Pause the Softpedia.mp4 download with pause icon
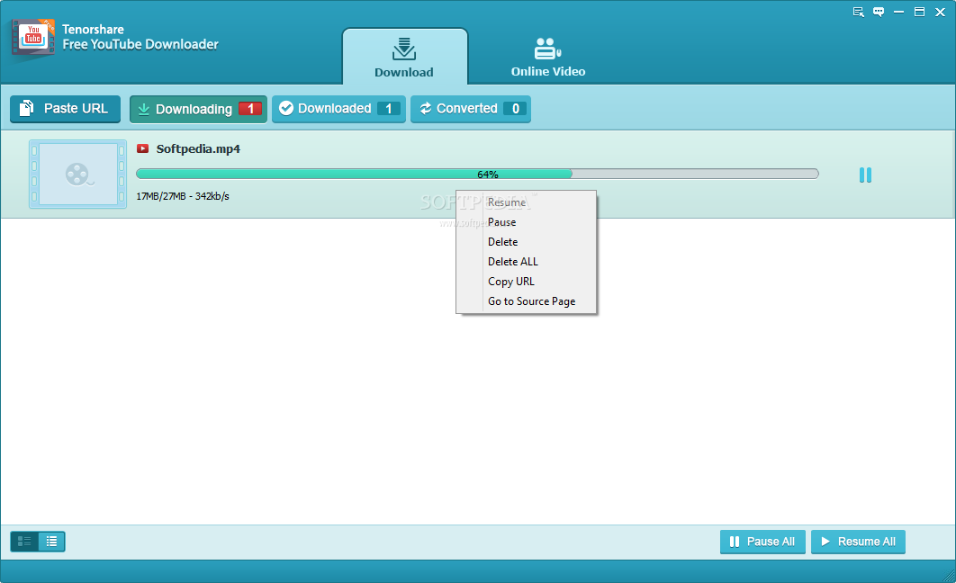This screenshot has height=583, width=956. pyautogui.click(x=865, y=175)
